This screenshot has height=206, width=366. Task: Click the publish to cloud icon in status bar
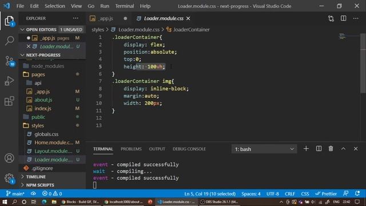point(33,193)
